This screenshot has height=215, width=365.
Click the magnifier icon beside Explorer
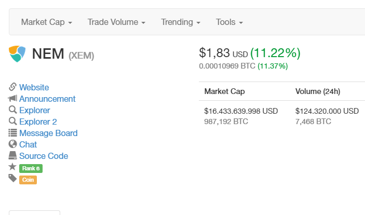point(13,110)
